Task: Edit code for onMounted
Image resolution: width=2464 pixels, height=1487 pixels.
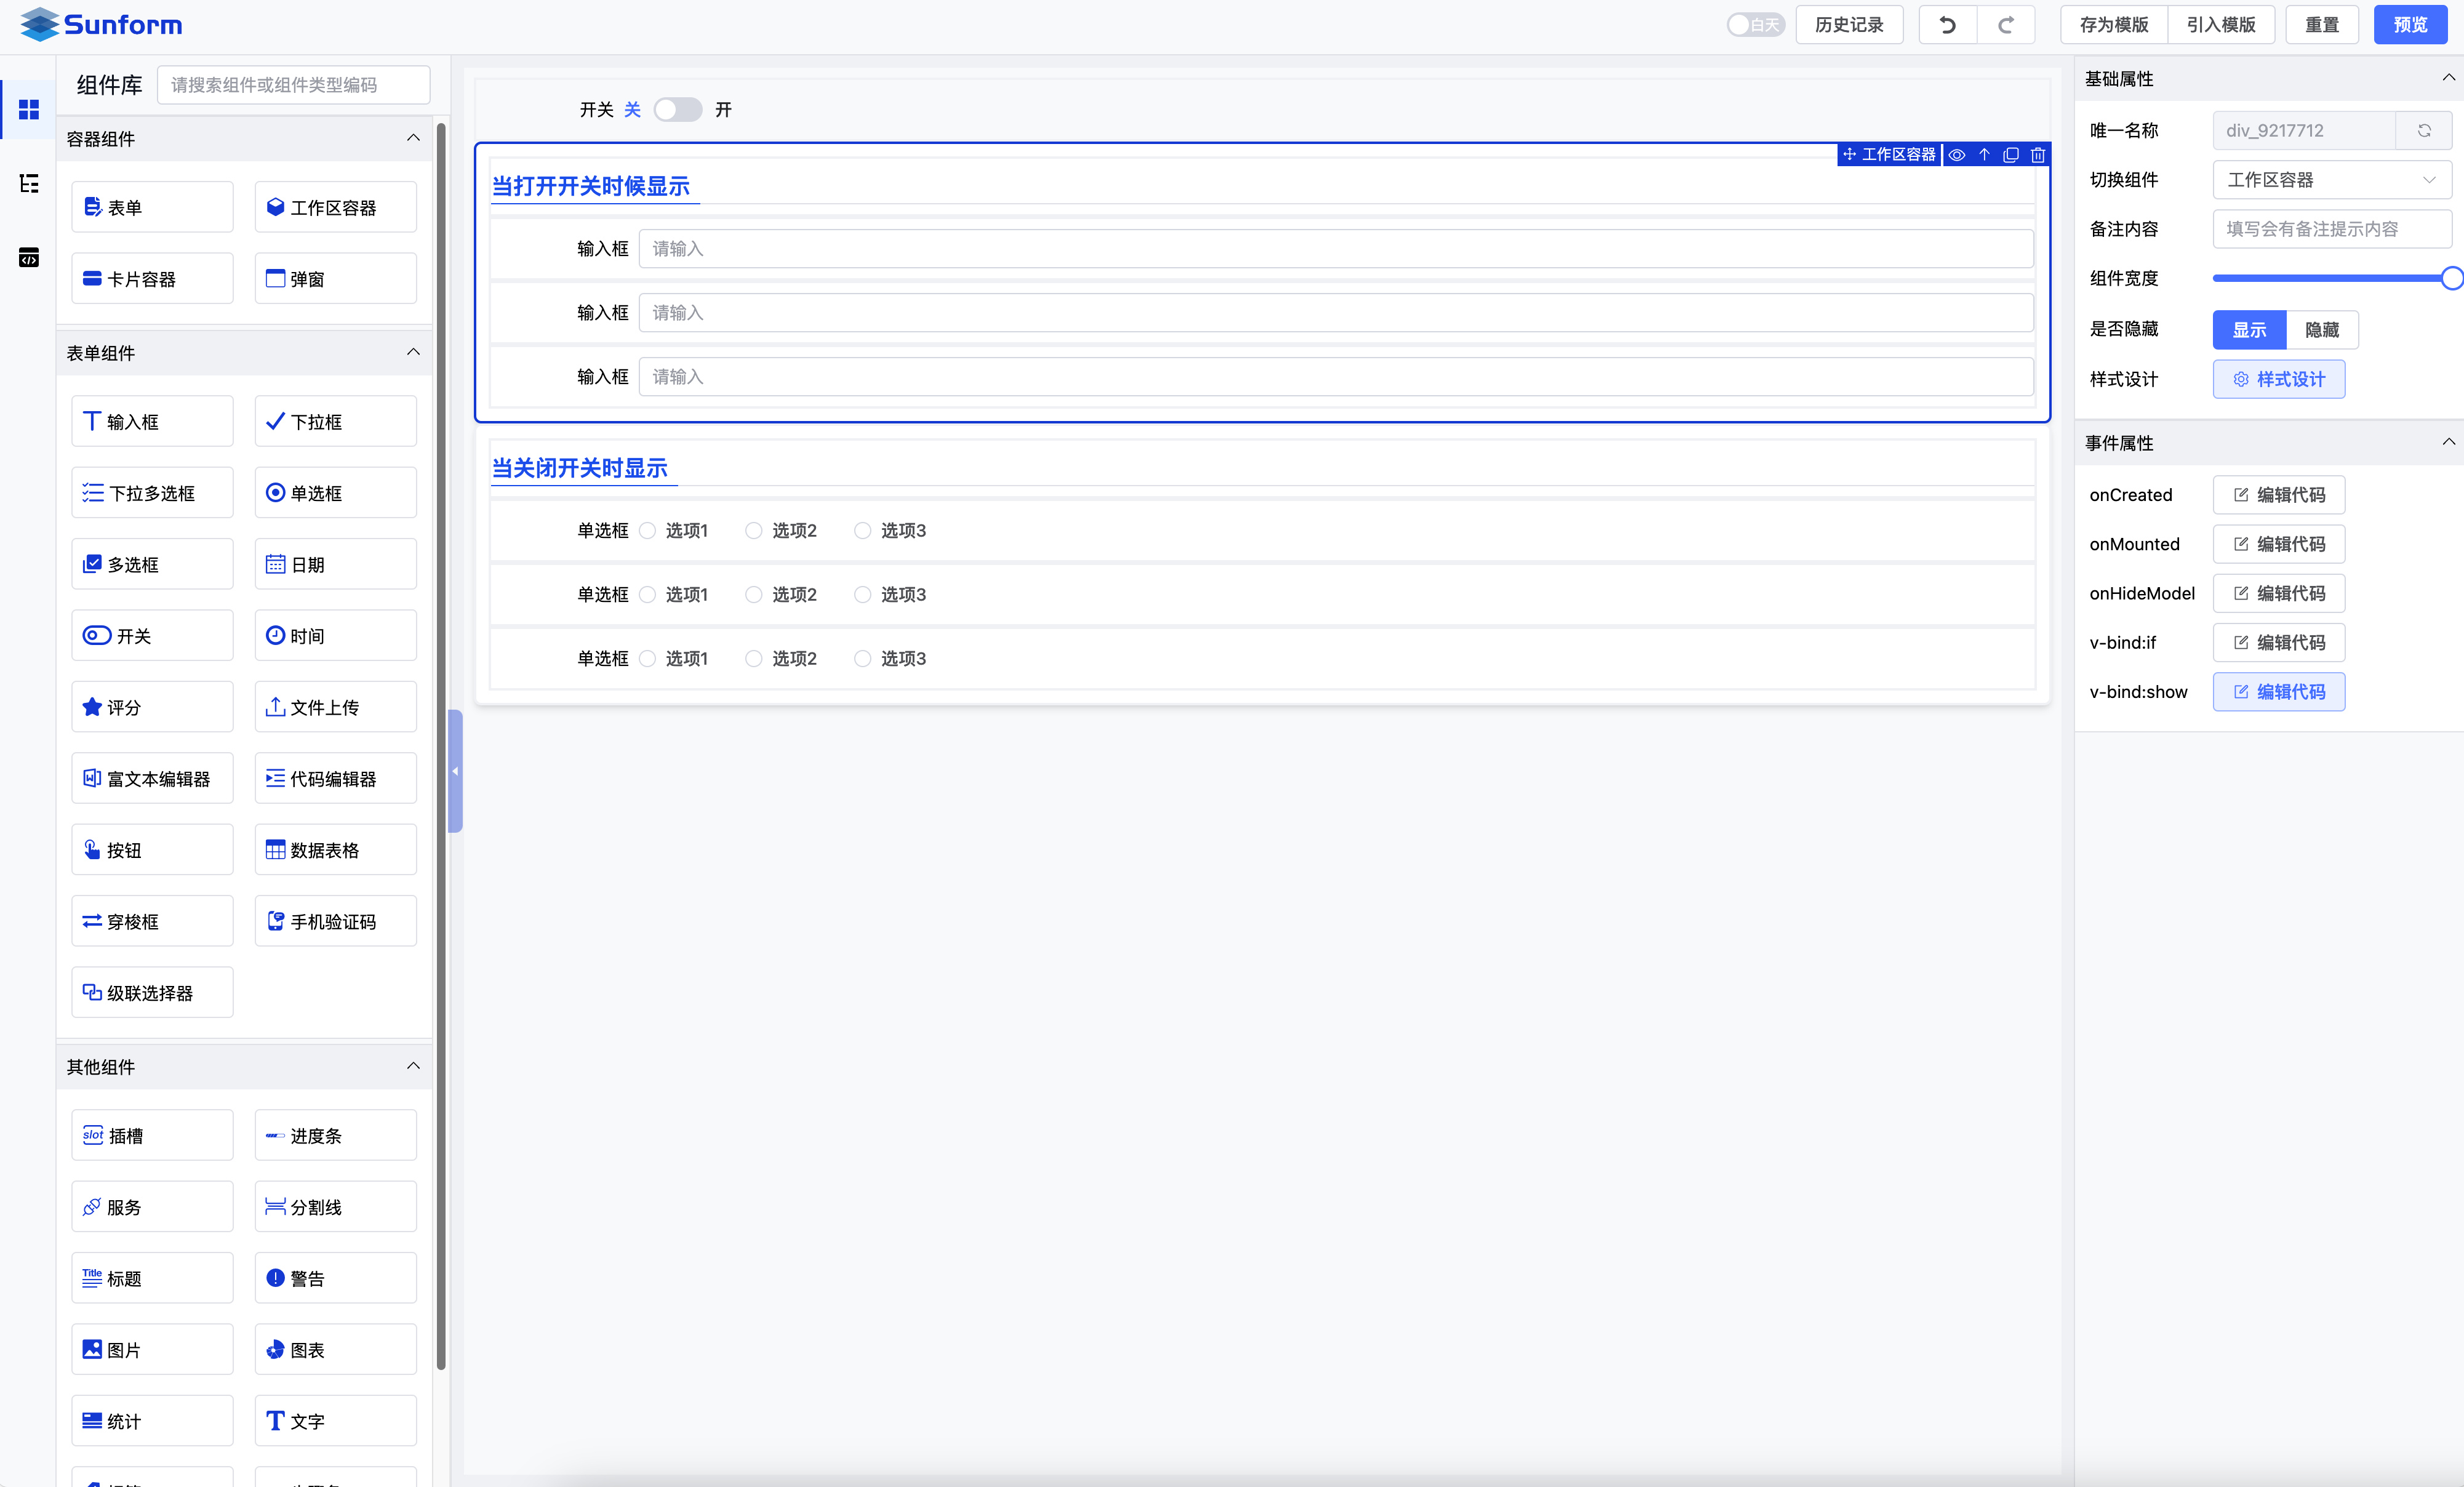Action: [2278, 544]
